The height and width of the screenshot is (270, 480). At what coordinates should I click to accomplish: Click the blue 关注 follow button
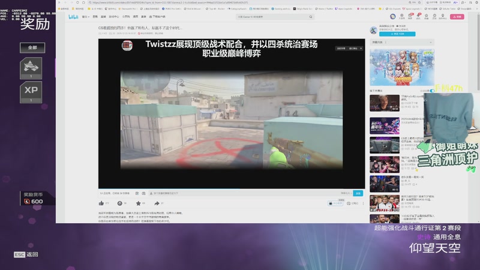point(397,34)
